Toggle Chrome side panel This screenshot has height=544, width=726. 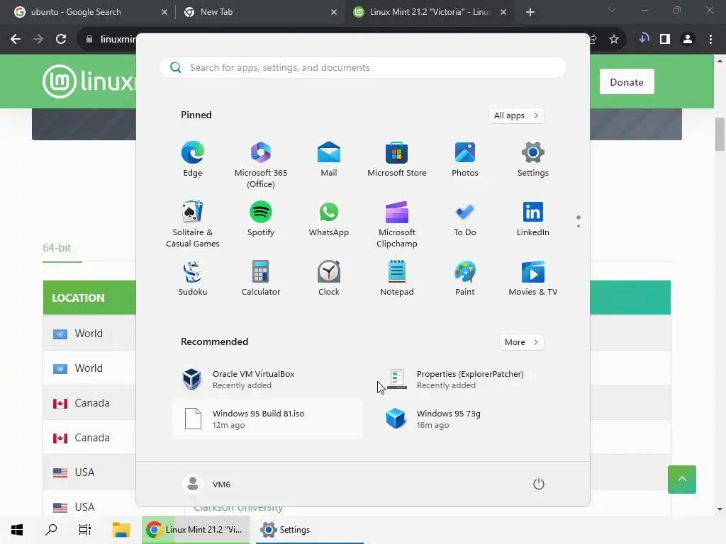(665, 40)
